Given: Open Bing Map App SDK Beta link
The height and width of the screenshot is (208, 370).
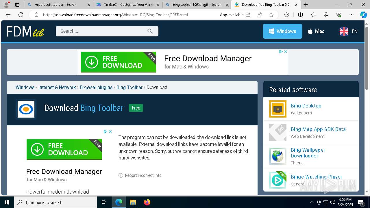Looking at the screenshot, I should coord(318,129).
